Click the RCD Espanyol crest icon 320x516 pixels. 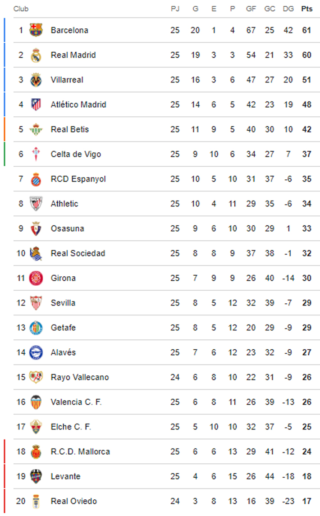pos(36,179)
